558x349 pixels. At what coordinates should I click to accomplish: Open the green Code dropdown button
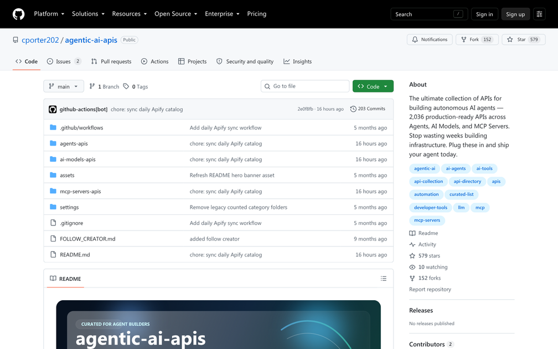point(373,86)
